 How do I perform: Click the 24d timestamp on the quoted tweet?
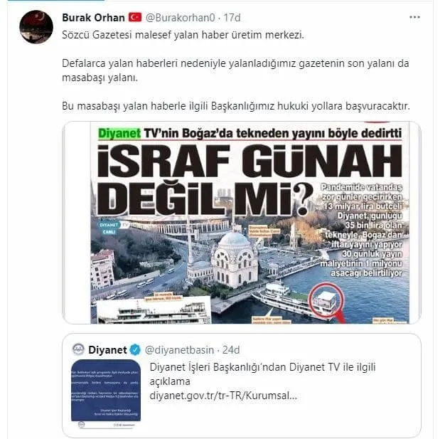click(x=231, y=350)
